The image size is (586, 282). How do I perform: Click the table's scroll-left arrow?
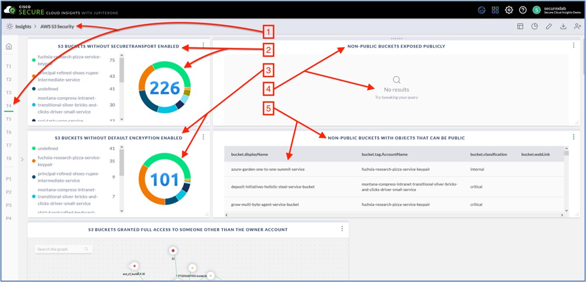point(226,215)
